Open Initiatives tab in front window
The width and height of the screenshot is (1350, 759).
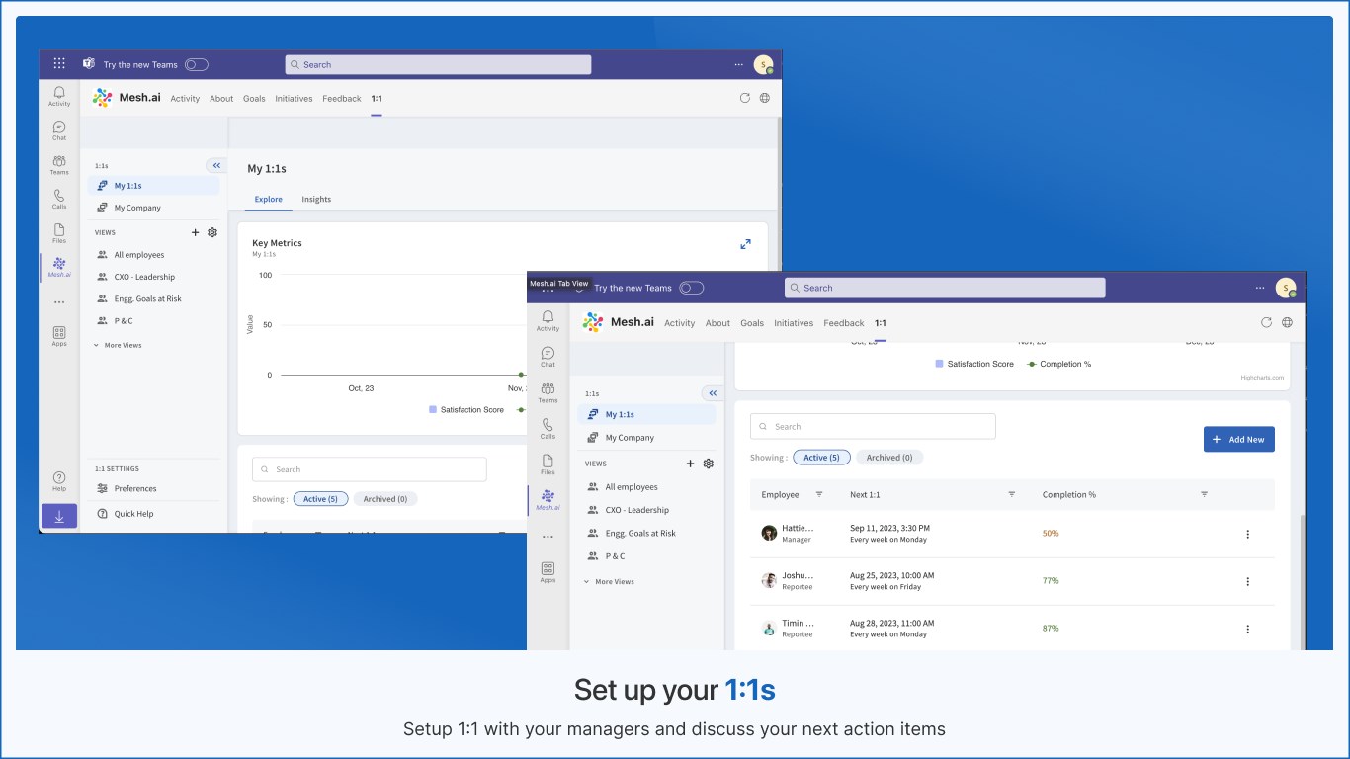pyautogui.click(x=794, y=323)
